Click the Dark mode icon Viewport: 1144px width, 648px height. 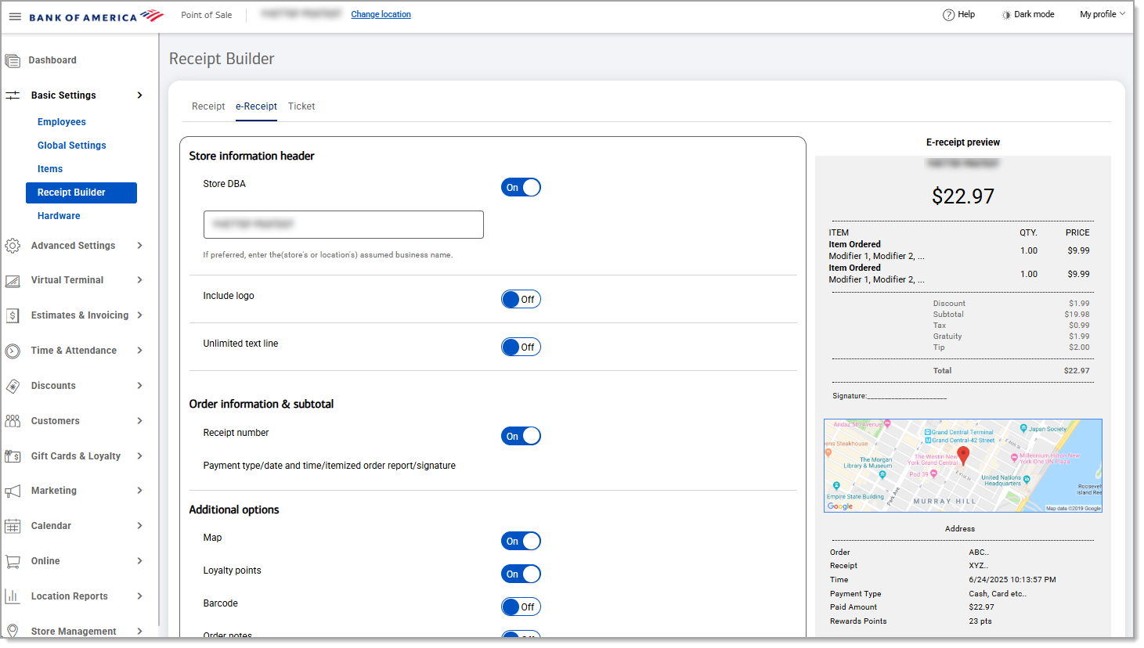[x=1006, y=15]
